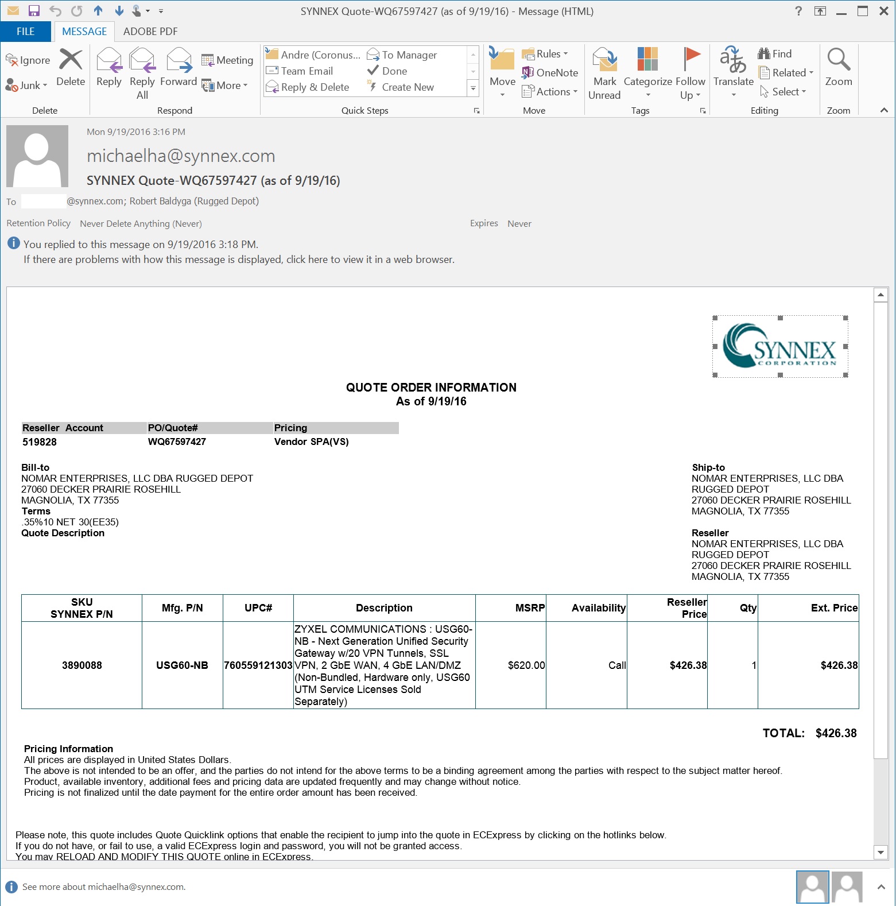Choose Reply & Delete quick step
Image resolution: width=896 pixels, height=906 pixels.
308,87
